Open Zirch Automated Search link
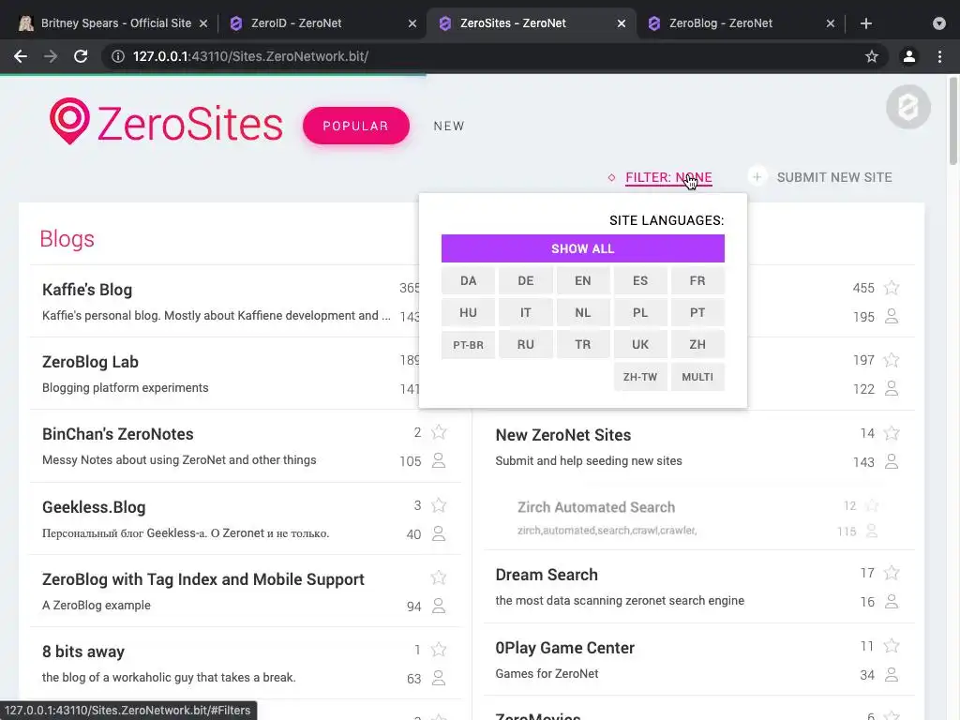 tap(595, 507)
